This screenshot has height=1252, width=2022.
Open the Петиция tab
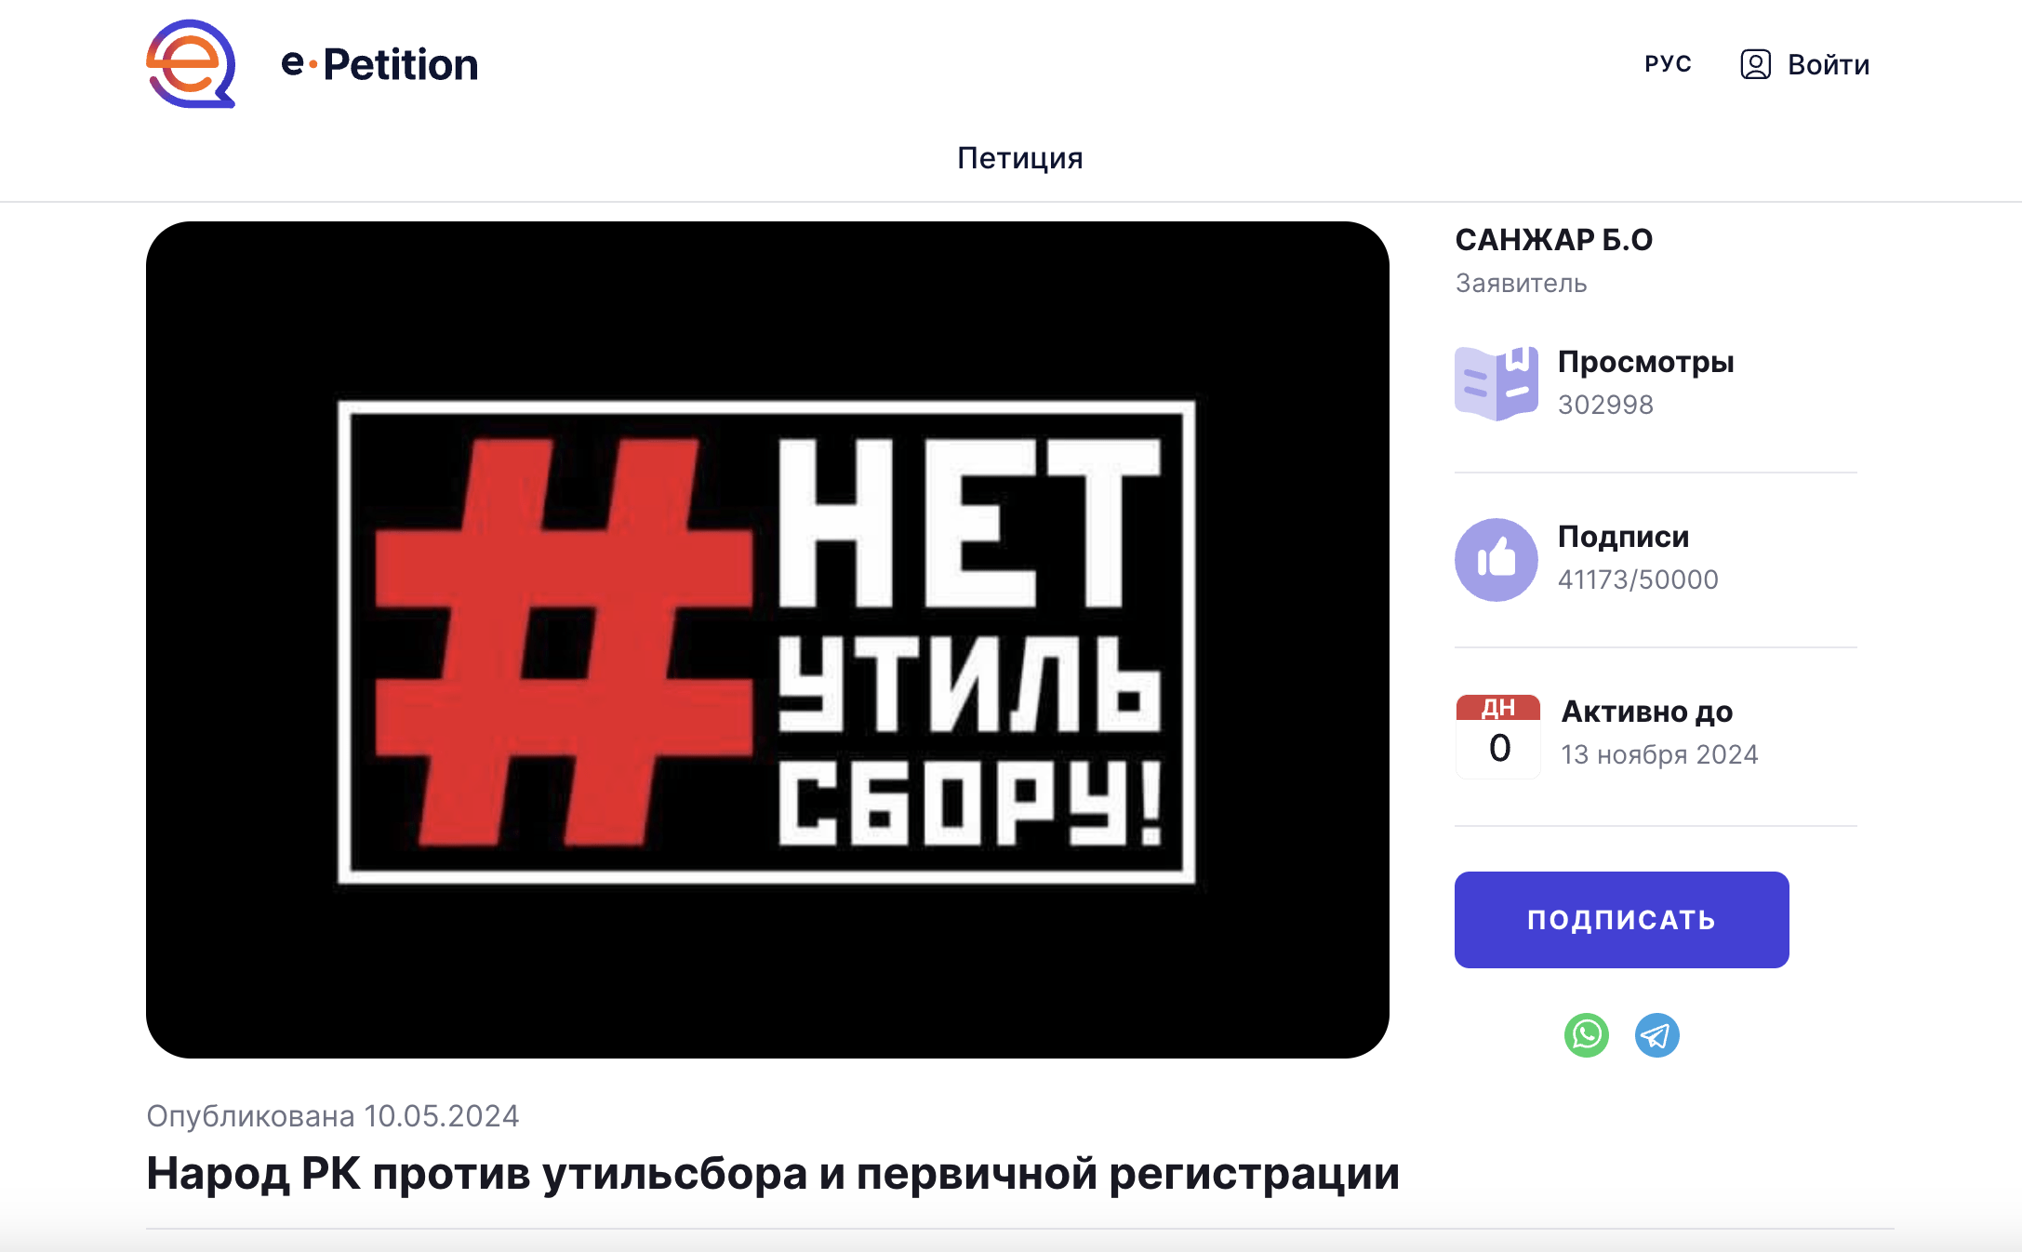pos(1020,158)
